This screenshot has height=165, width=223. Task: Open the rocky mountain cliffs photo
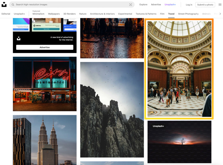tap(112, 110)
